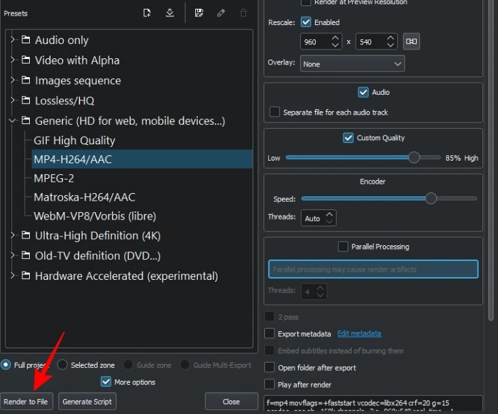Expand Lossless/HQ category
Screen dimensions: 498x414
click(x=12, y=100)
